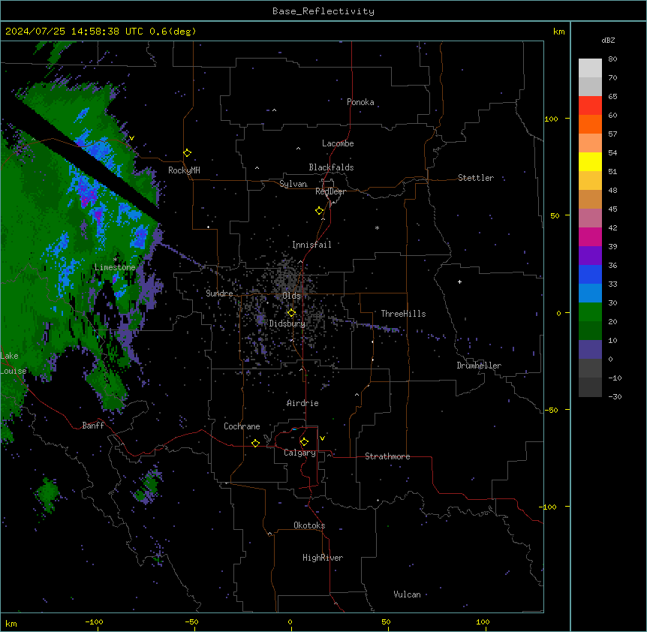This screenshot has width=647, height=632.
Task: Click the RockyMH label
Action: click(184, 170)
